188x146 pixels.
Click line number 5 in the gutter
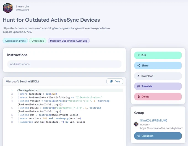click(12, 108)
